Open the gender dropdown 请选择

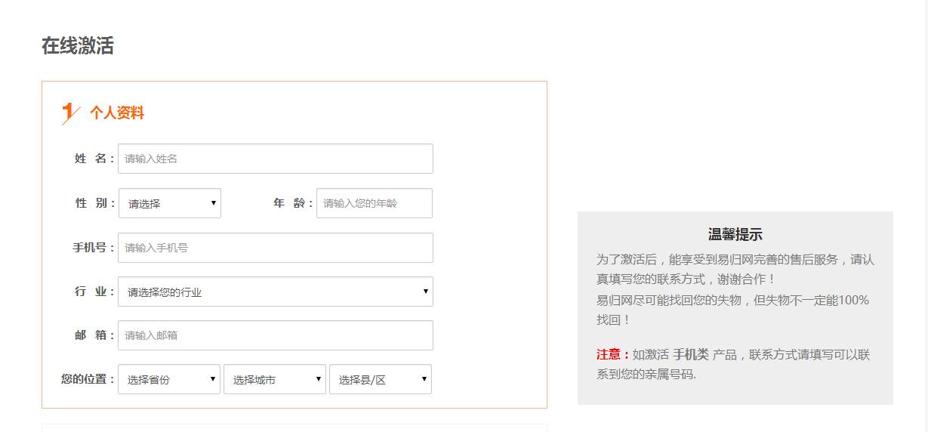coord(170,203)
